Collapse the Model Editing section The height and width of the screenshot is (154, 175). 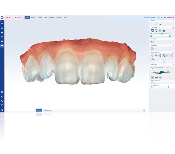(x=173, y=52)
